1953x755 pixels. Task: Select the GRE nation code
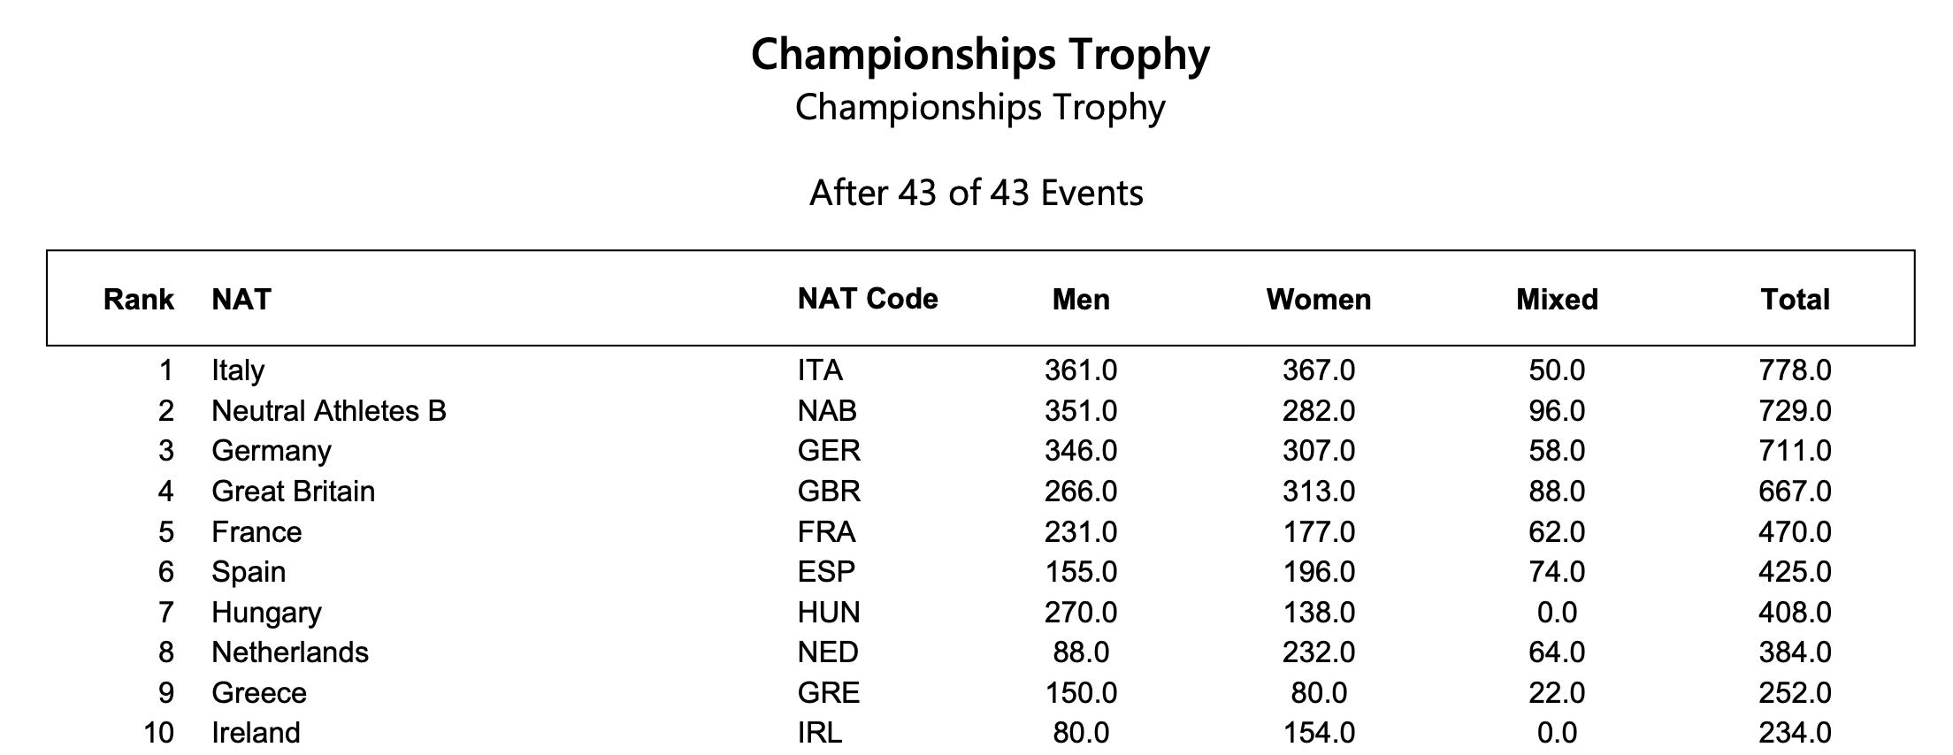[x=829, y=693]
